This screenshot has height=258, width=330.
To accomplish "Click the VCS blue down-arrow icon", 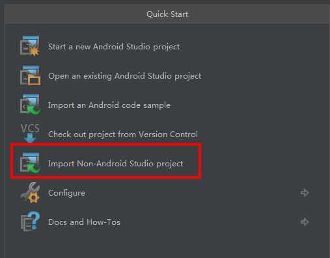I will click(x=30, y=133).
